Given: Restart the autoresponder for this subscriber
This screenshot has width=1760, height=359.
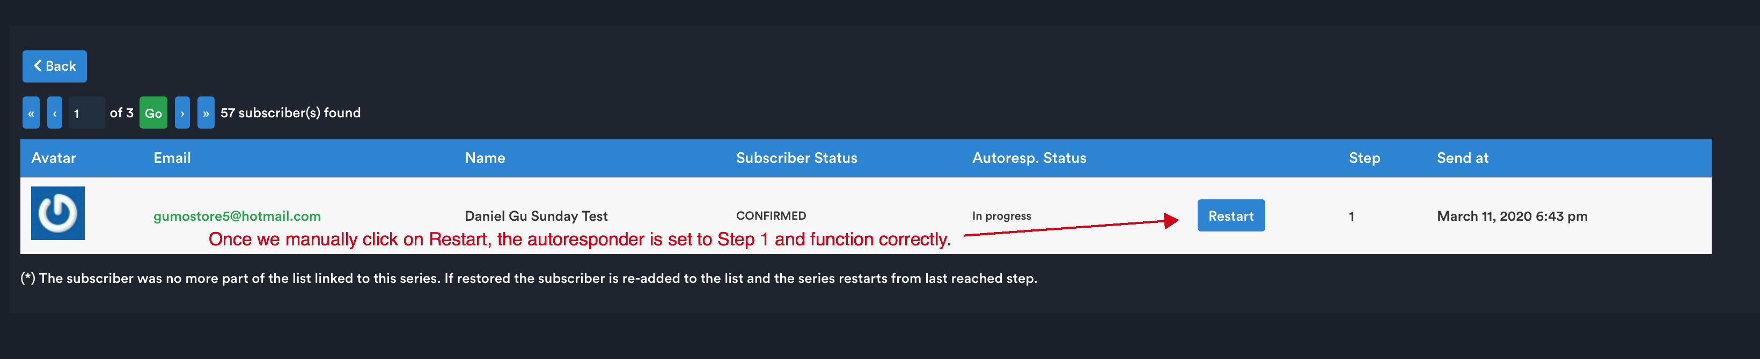Looking at the screenshot, I should (1230, 216).
